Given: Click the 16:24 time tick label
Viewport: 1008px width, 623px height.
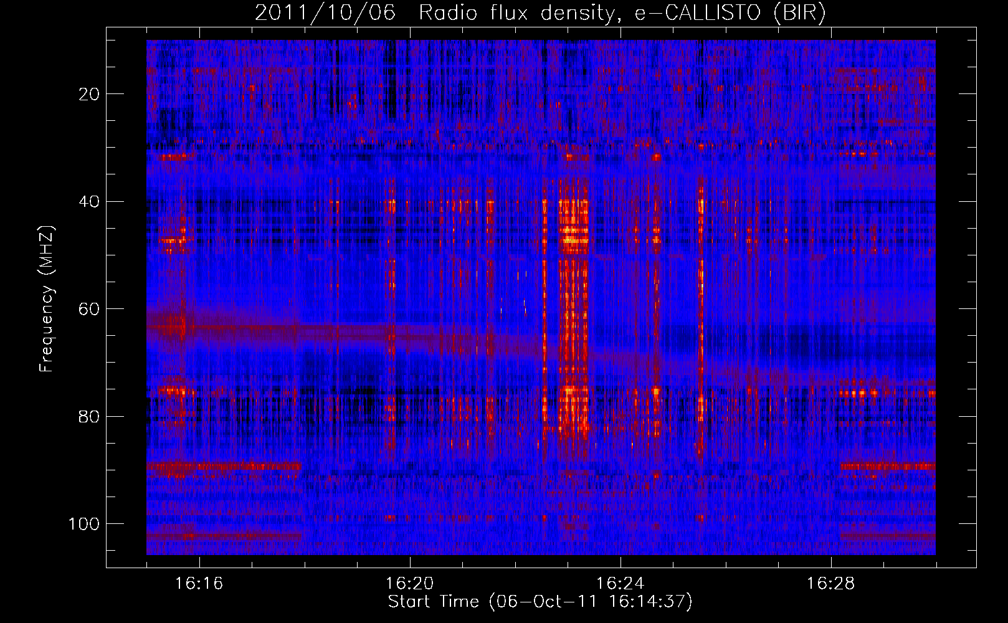Looking at the screenshot, I should 620,584.
